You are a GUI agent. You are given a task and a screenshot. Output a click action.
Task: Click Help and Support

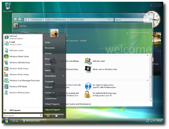pyautogui.click(x=52, y=110)
